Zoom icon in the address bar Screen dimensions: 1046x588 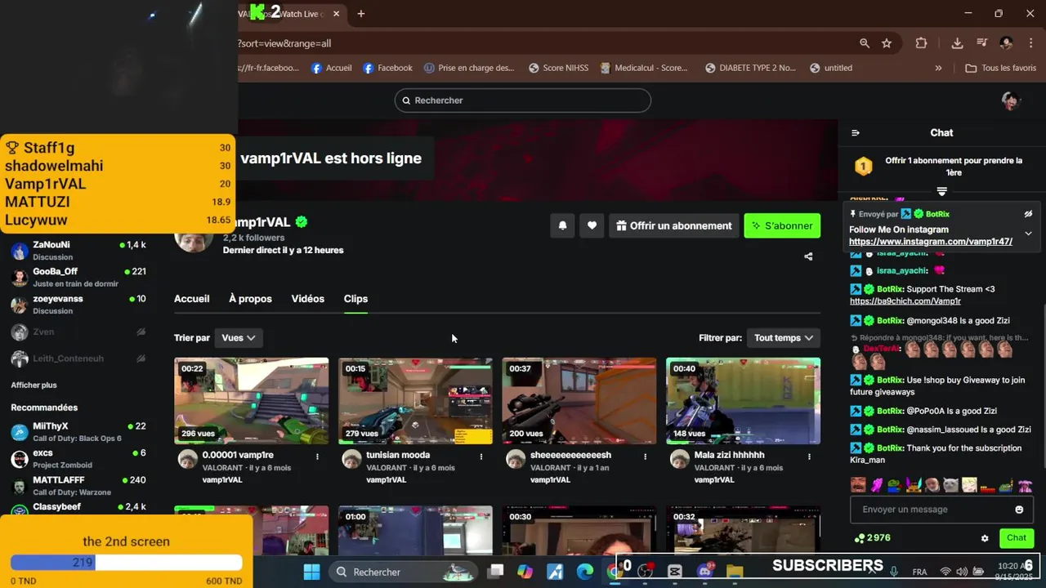point(865,43)
